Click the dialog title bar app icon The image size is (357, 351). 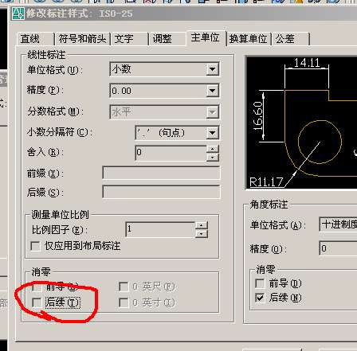(x=18, y=14)
